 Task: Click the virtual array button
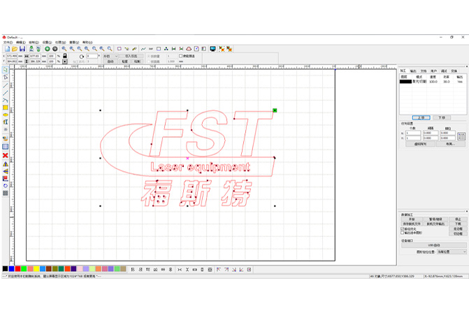[x=420, y=144]
